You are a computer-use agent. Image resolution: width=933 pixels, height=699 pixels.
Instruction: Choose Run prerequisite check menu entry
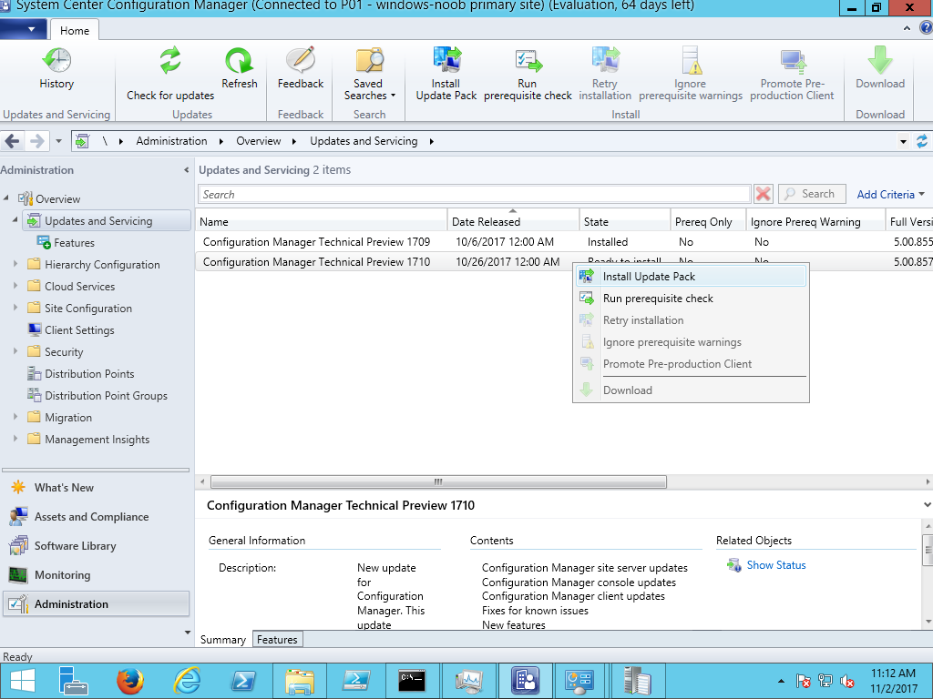pos(691,299)
